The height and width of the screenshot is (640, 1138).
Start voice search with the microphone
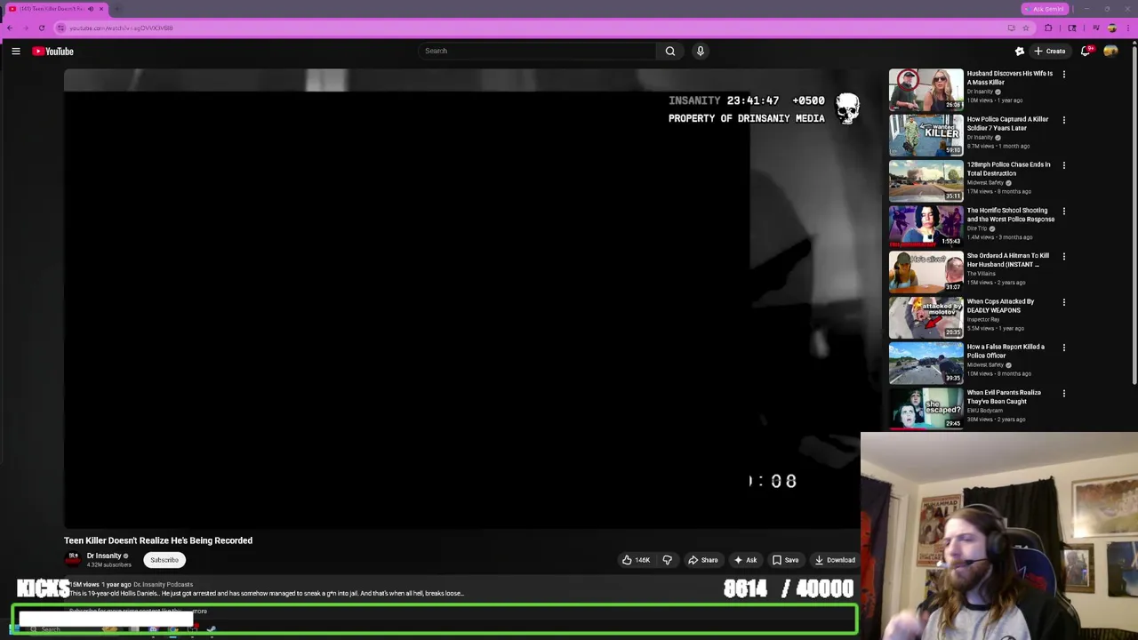click(701, 51)
